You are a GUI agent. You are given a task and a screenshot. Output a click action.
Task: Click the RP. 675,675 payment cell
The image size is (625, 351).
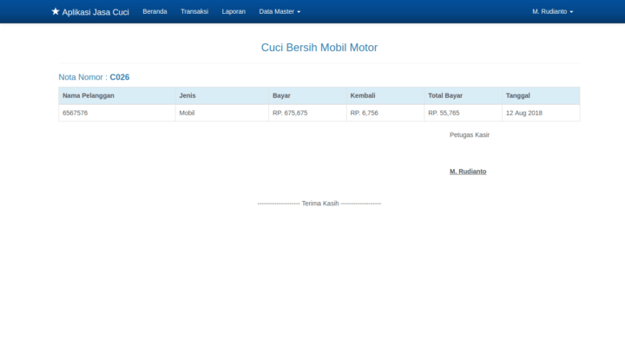(290, 113)
